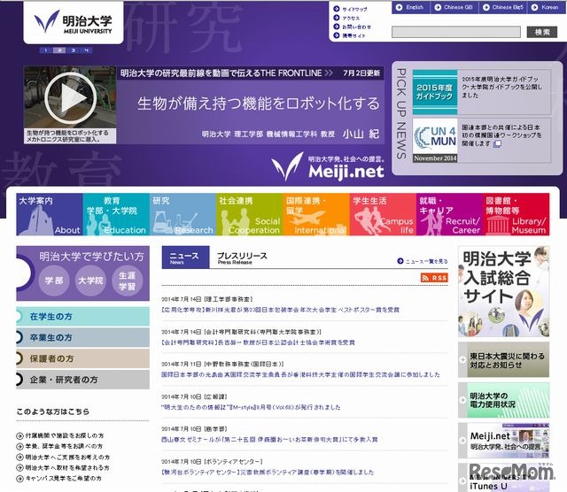
Task: Click the 学部 circle button
Action: pos(54,281)
